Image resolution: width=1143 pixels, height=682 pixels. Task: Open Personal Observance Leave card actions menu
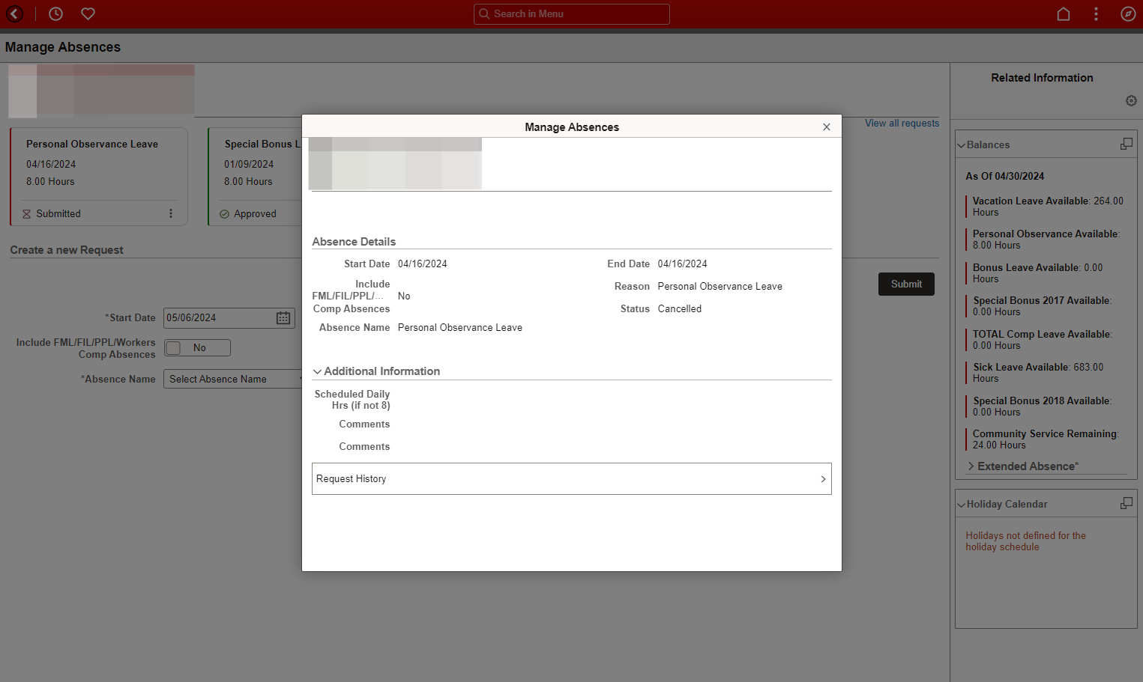coord(171,213)
